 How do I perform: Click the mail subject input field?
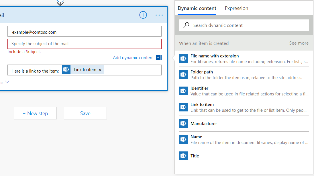85,44
